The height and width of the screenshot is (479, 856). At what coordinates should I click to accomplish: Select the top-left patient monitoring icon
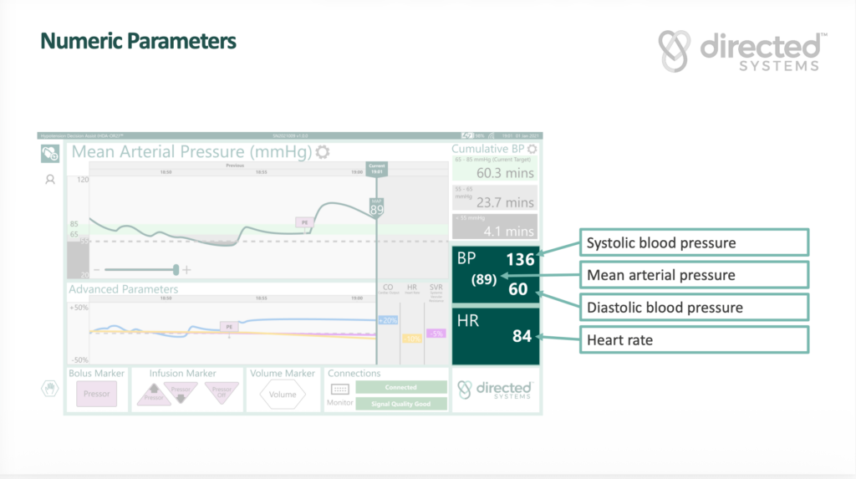pos(50,153)
